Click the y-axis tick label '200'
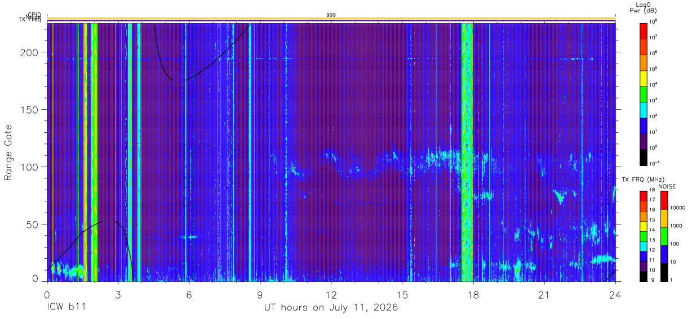Screen dimensions: 692x319 (29, 52)
